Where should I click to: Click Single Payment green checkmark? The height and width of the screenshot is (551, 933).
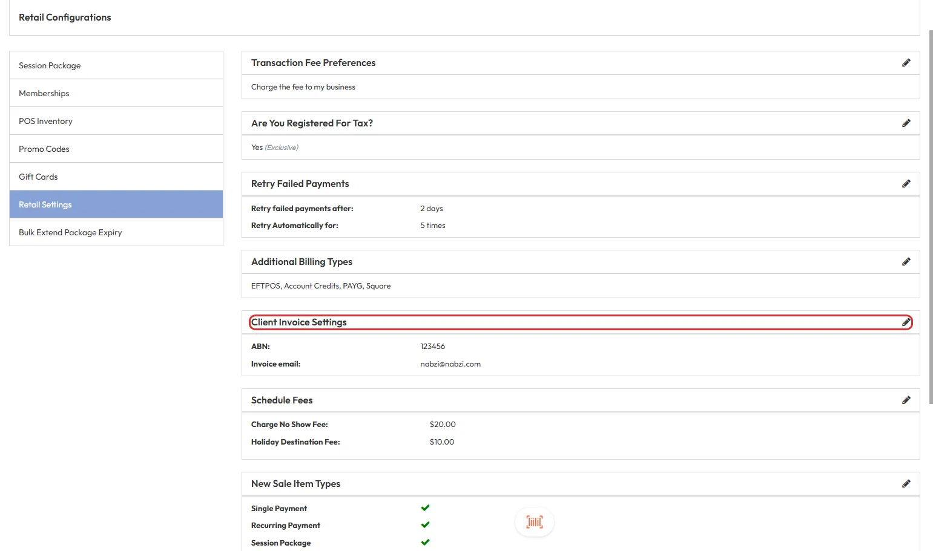coord(425,508)
